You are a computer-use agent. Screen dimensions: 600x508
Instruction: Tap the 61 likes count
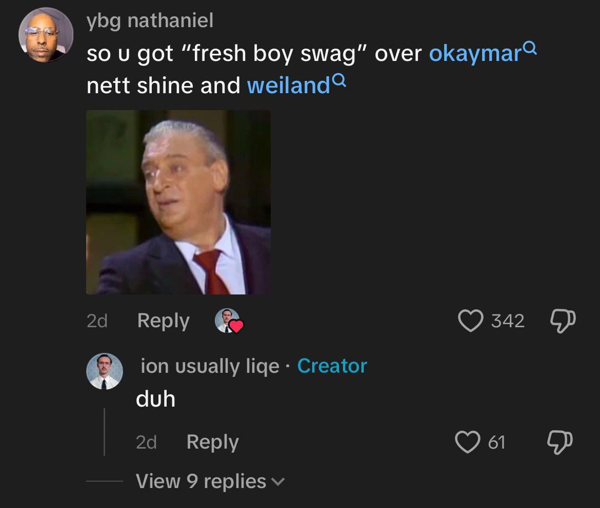pyautogui.click(x=497, y=442)
